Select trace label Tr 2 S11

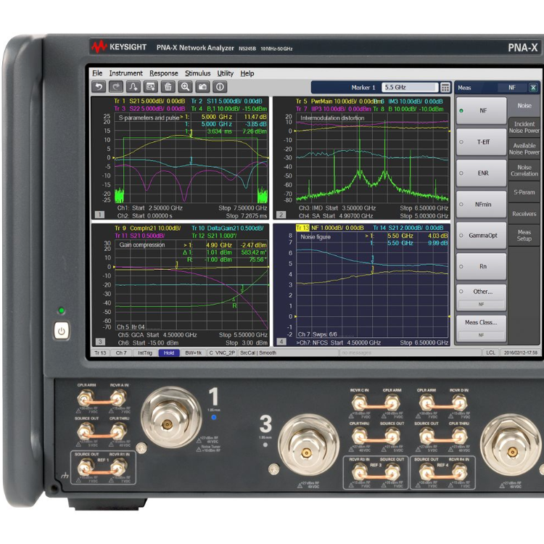(x=227, y=102)
